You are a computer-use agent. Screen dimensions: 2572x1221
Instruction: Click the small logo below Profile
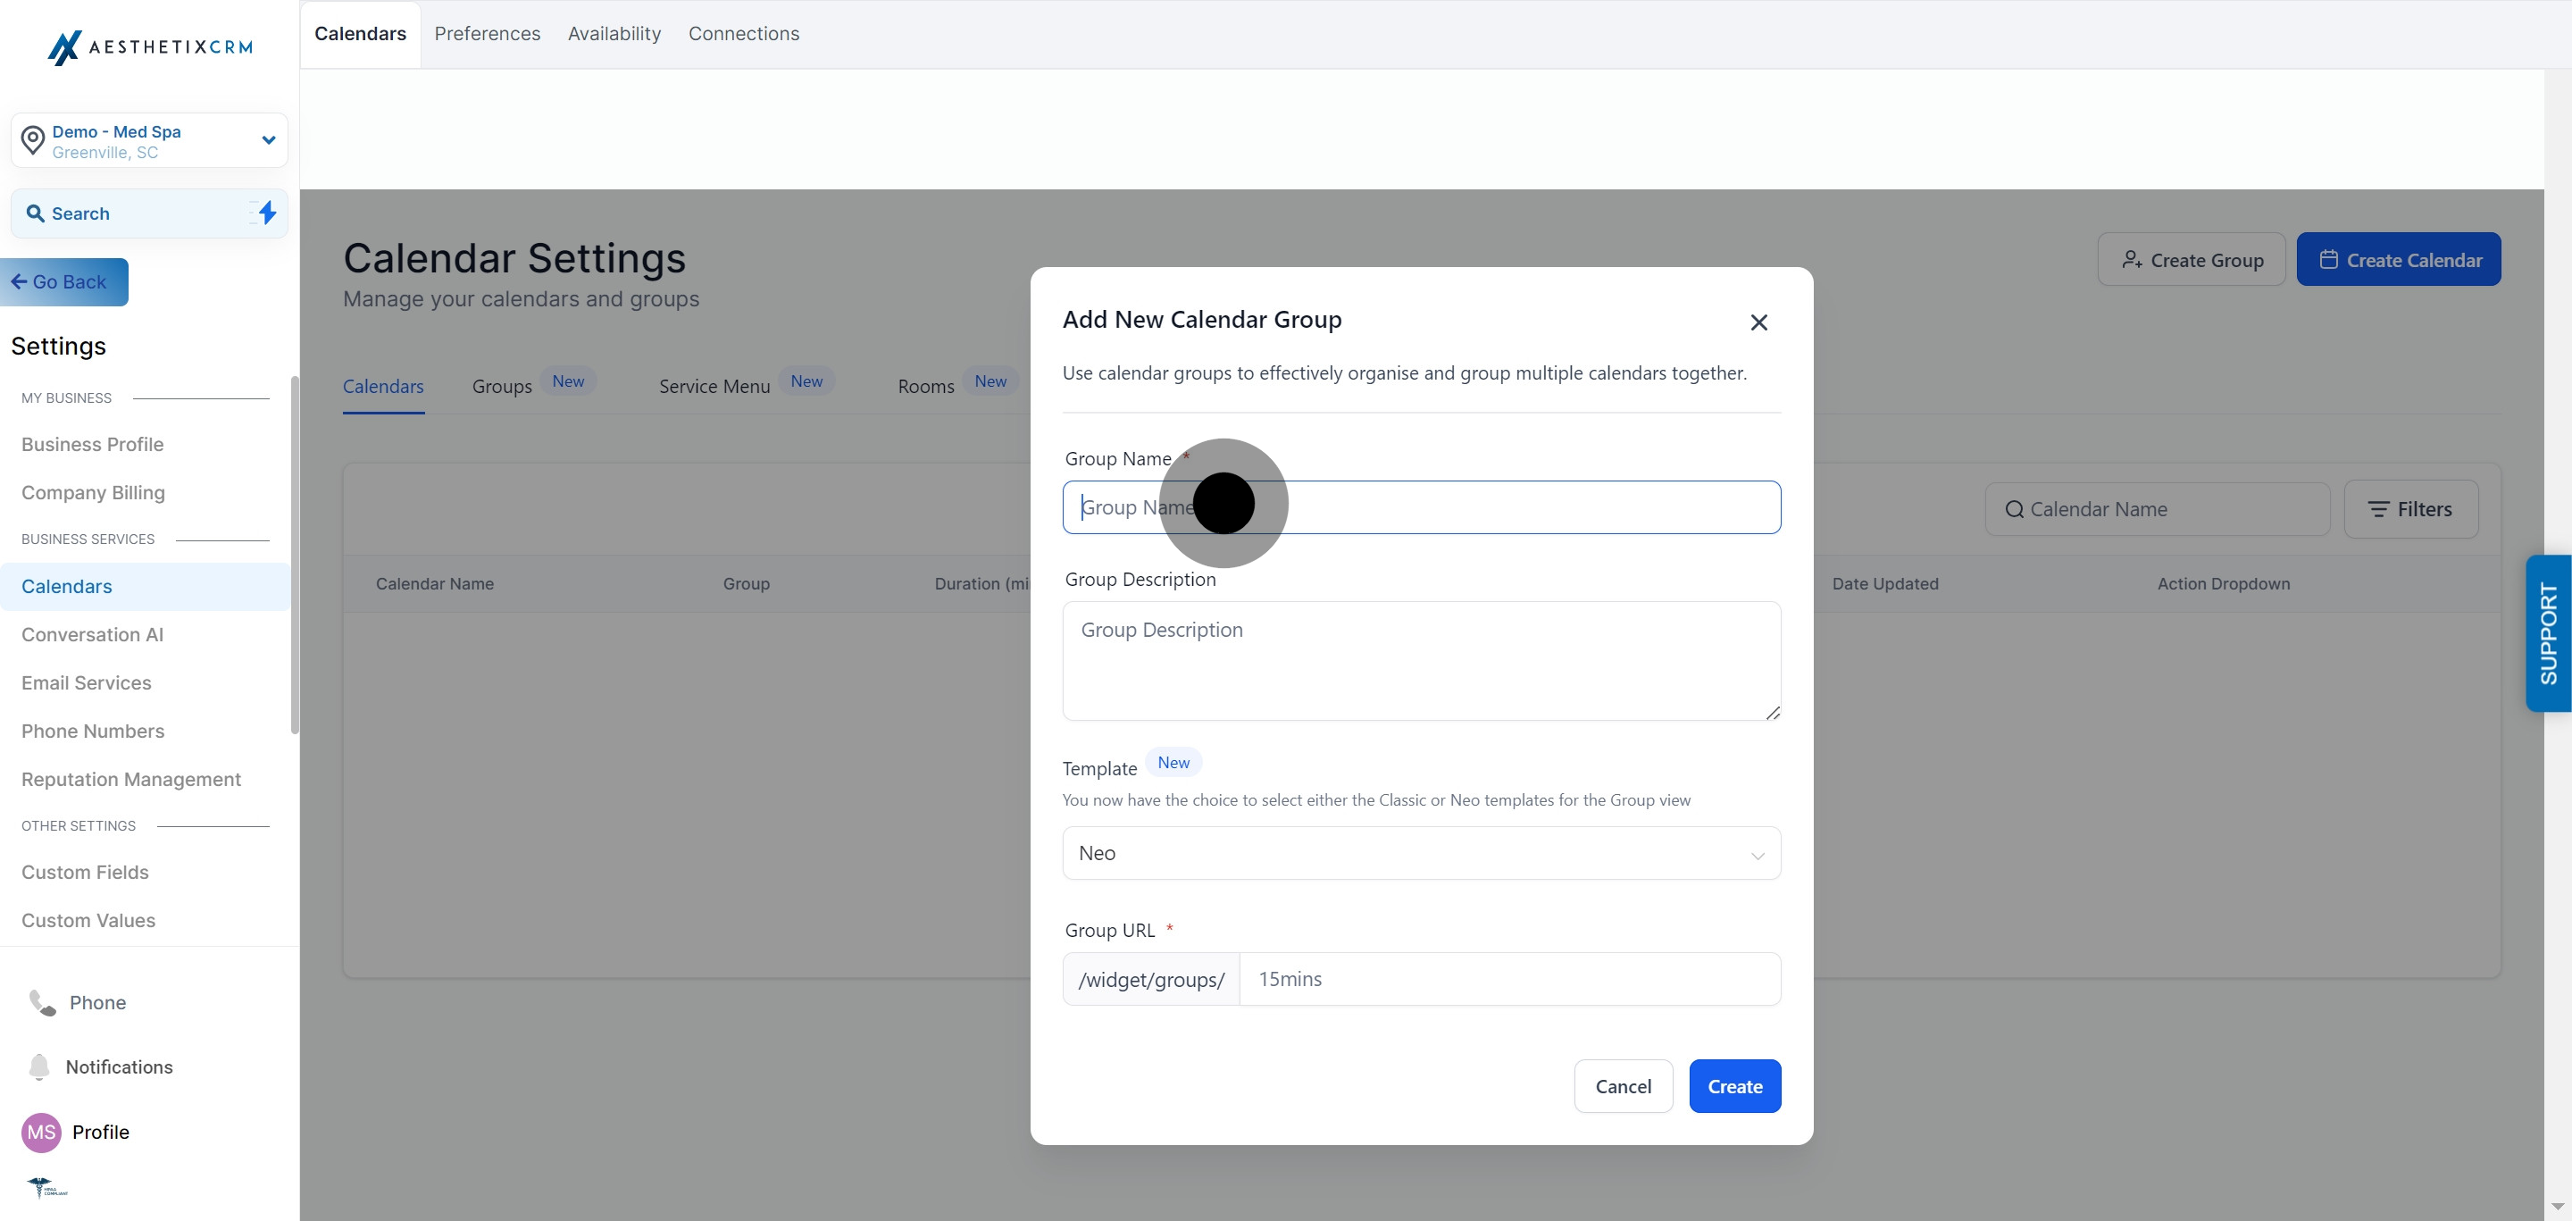click(x=46, y=1187)
